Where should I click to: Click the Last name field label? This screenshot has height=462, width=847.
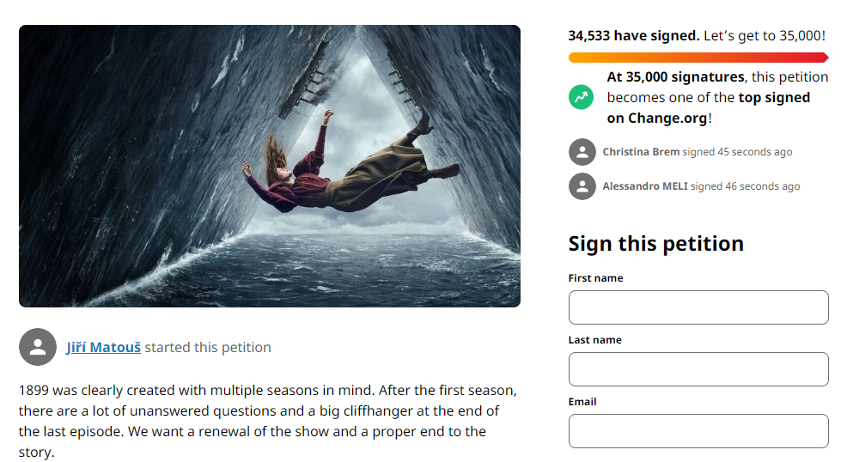pos(594,340)
